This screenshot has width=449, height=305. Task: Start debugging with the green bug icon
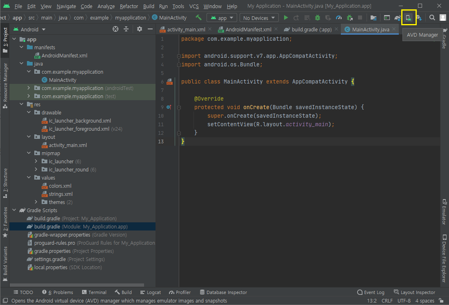318,18
